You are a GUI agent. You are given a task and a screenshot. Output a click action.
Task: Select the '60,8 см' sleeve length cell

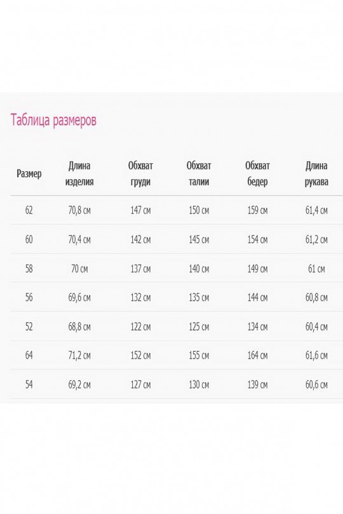tap(316, 298)
